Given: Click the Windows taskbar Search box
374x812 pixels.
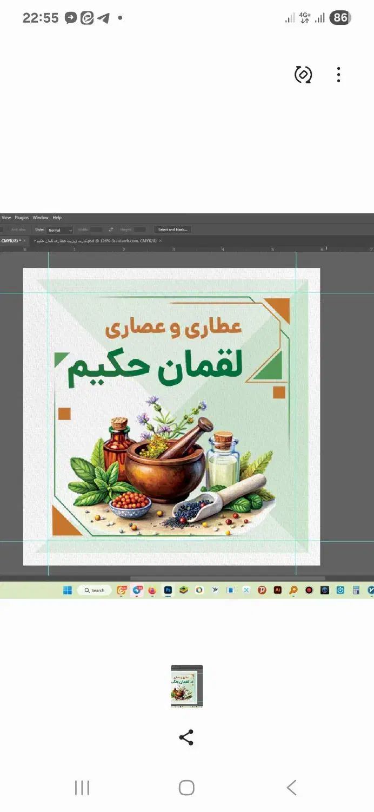Looking at the screenshot, I should click(94, 590).
